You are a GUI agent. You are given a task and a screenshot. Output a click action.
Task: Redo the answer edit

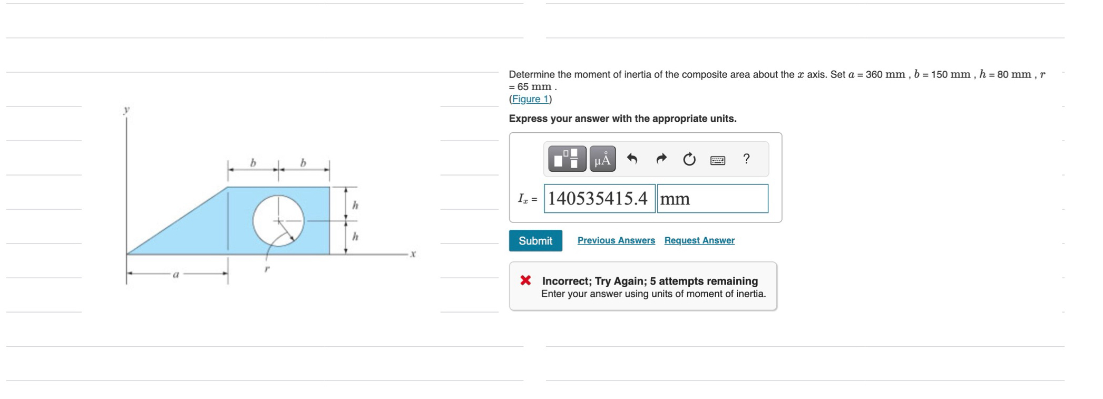(661, 159)
